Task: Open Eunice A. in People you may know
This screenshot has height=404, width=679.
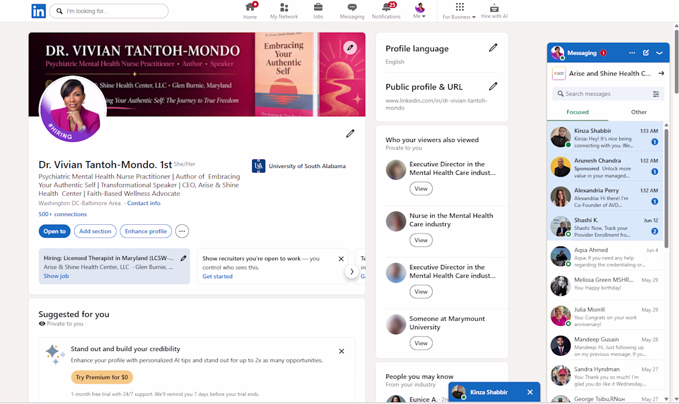Action: coord(423,399)
